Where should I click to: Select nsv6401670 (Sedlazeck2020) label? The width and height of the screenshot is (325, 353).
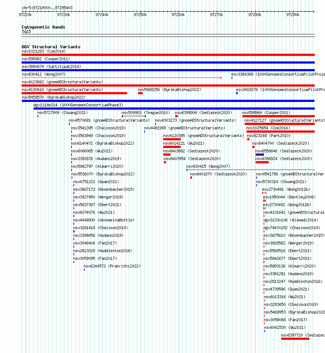(x=218, y=174)
